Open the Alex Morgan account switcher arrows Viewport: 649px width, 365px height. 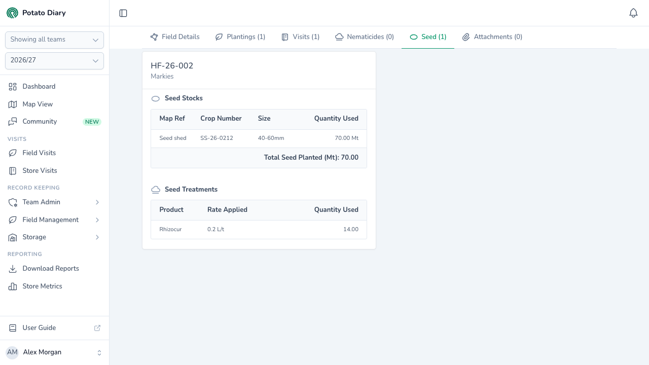pos(99,353)
